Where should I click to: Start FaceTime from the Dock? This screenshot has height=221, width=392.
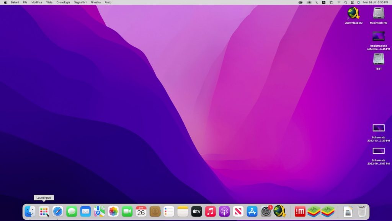pyautogui.click(x=127, y=212)
